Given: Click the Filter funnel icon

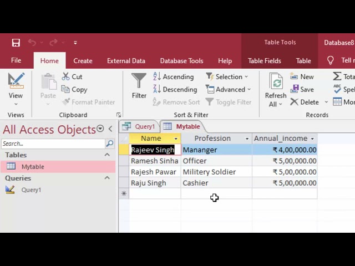Looking at the screenshot, I should (139, 81).
